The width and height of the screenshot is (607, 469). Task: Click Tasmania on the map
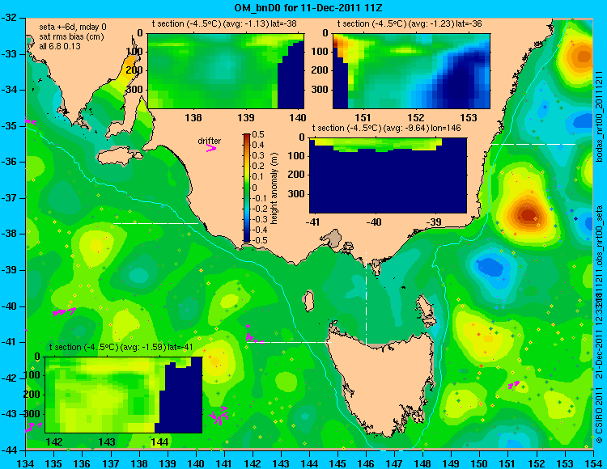[384, 381]
